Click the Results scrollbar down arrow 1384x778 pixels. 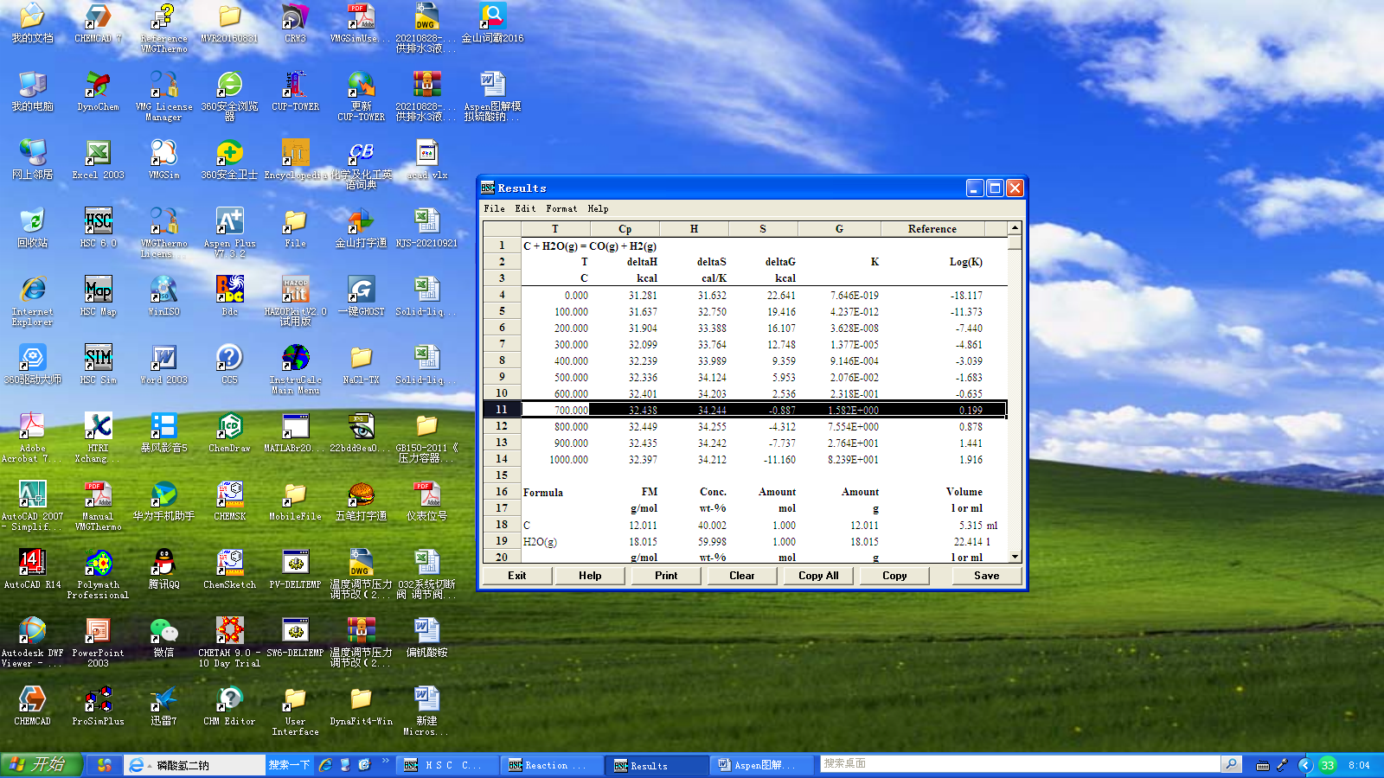pos(1015,558)
